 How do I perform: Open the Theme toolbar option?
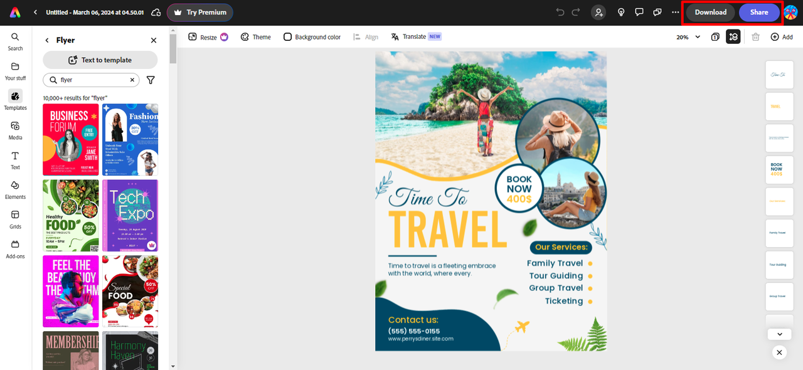(256, 37)
